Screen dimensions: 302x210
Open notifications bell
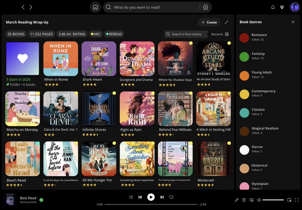[273, 7]
